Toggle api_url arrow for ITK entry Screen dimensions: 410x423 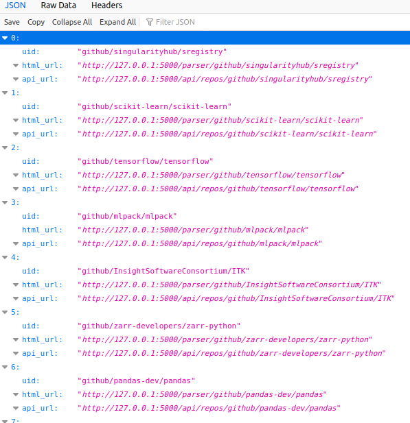(x=16, y=298)
